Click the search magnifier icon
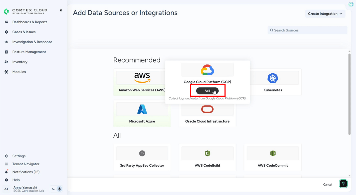 pyautogui.click(x=272, y=30)
